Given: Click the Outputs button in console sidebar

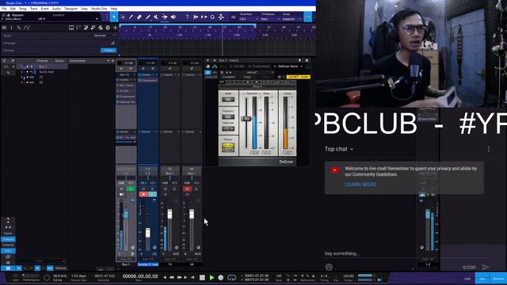Looking at the screenshot, I should pos(8,239).
